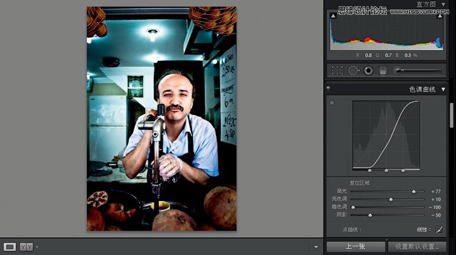The image size is (456, 255).
Task: Click the 设置默认设置 button
Action: [417, 247]
